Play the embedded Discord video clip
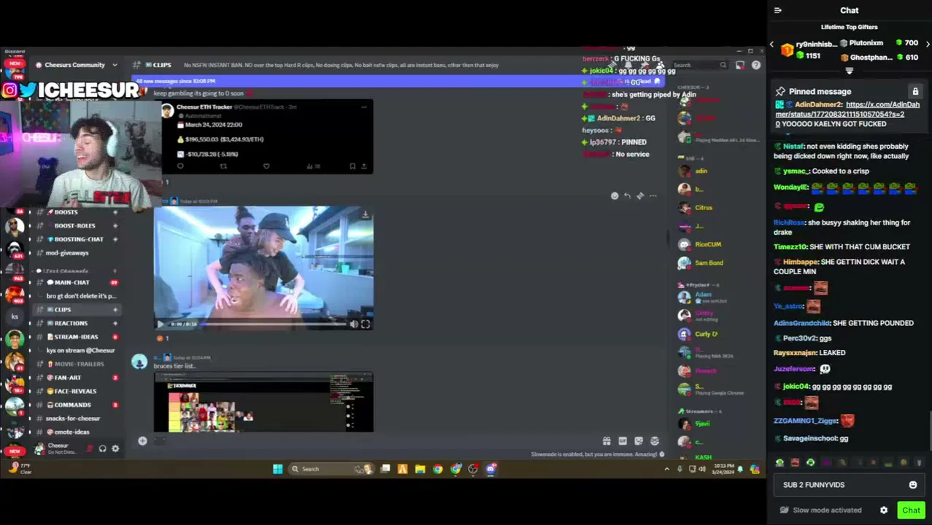Image resolution: width=932 pixels, height=525 pixels. [161, 324]
